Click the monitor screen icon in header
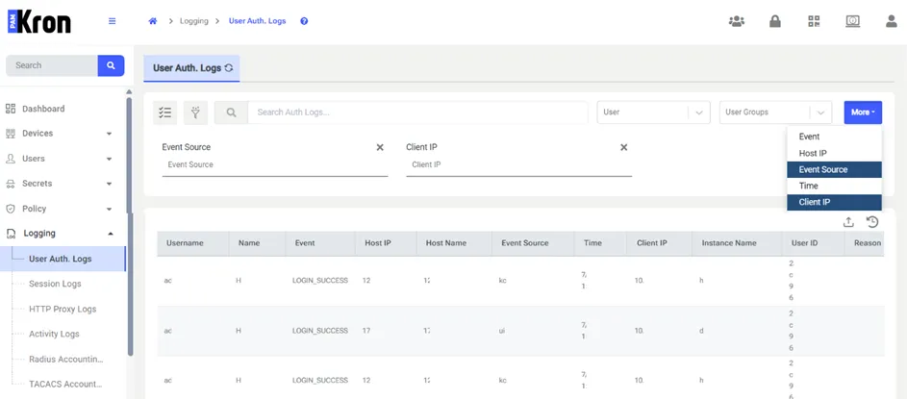Screen dimensions: 907x399 852,21
